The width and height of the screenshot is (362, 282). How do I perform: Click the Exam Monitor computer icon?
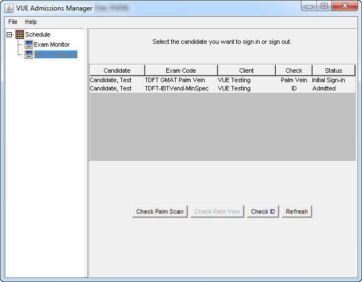pyautogui.click(x=29, y=44)
